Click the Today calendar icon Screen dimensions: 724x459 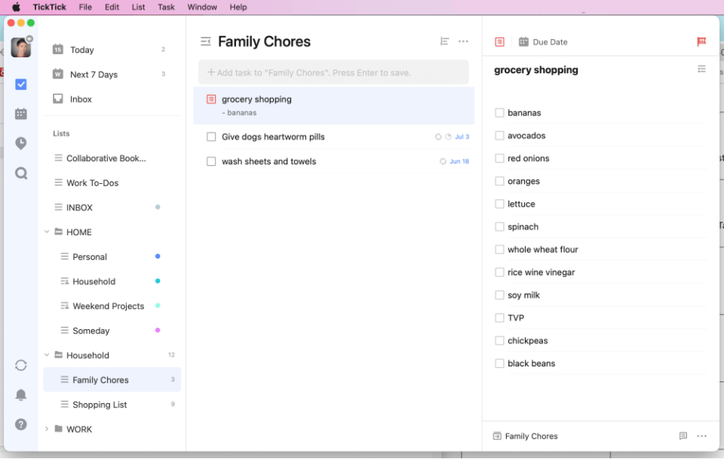click(x=58, y=49)
